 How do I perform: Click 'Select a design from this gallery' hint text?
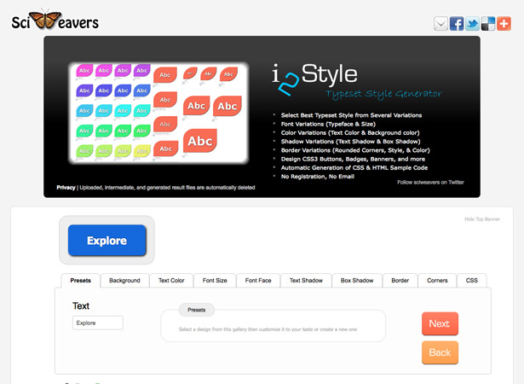[x=268, y=329]
